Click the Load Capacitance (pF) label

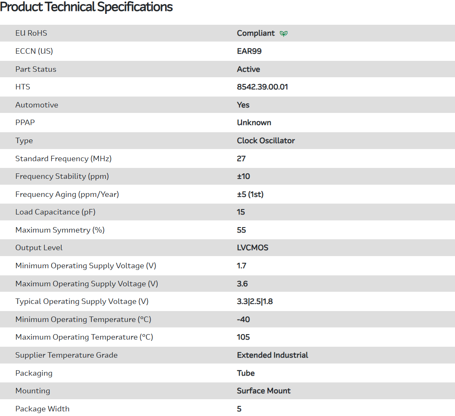pos(55,212)
